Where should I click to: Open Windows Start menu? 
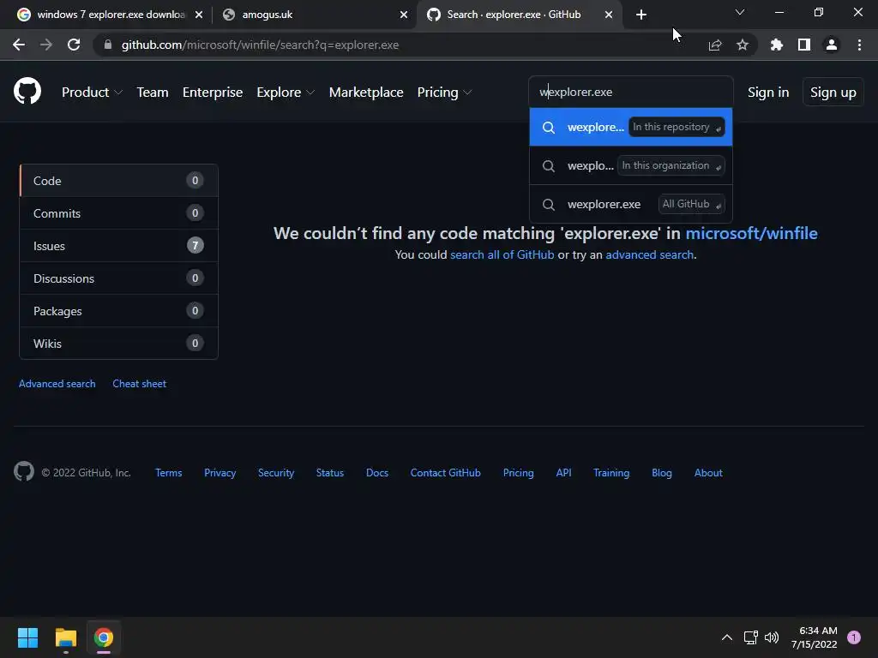tap(27, 637)
